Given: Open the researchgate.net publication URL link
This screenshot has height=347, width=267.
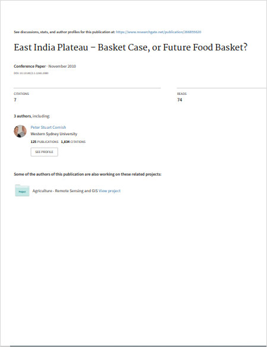Looking at the screenshot, I should pyautogui.click(x=158, y=32).
